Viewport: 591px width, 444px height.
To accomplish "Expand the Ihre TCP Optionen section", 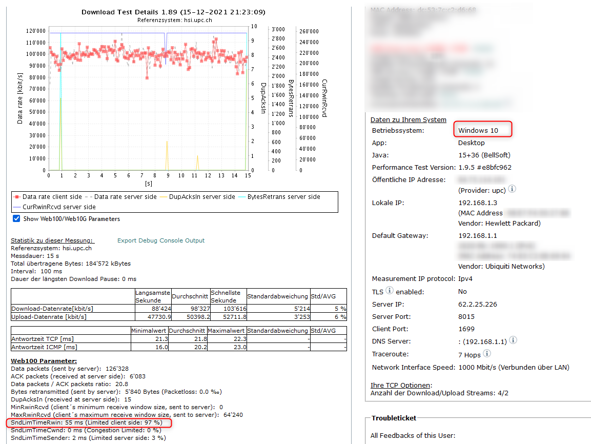I will click(401, 385).
